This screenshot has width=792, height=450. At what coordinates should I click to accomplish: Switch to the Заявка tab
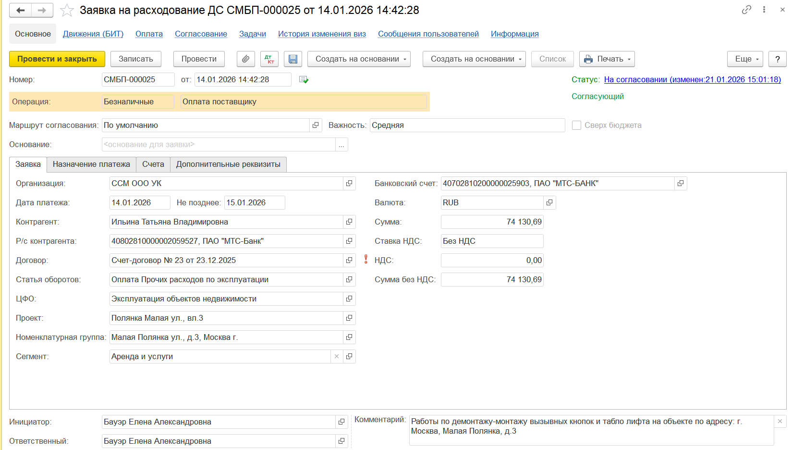tap(28, 164)
